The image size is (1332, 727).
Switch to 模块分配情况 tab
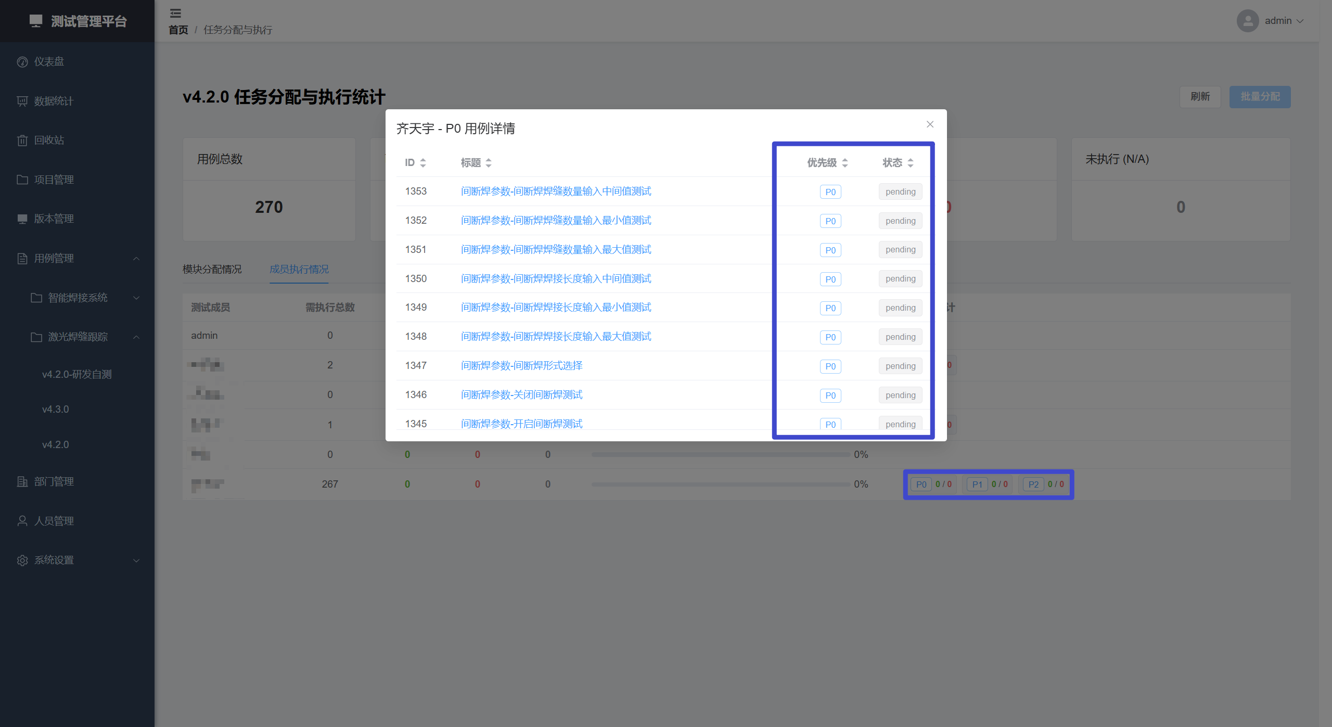(x=212, y=269)
